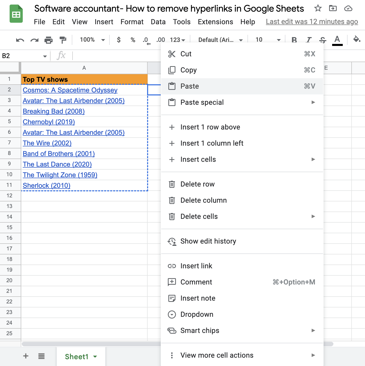Open fill color picker

(x=357, y=40)
